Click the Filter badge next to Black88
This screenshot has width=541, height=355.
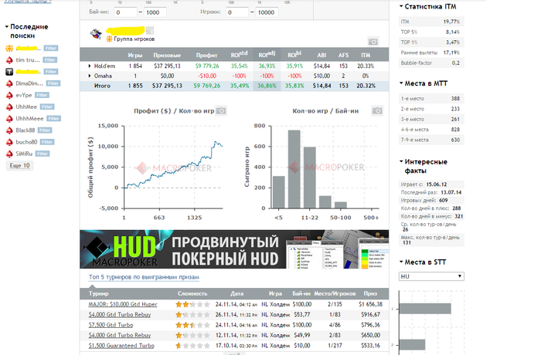(x=45, y=130)
